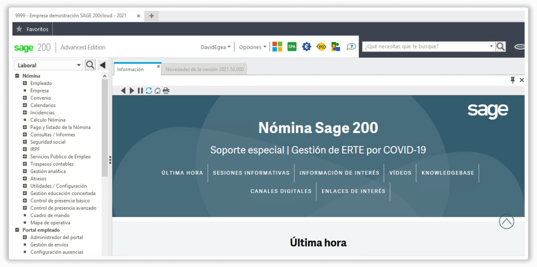Click the print icon in browser toolbar

click(166, 91)
